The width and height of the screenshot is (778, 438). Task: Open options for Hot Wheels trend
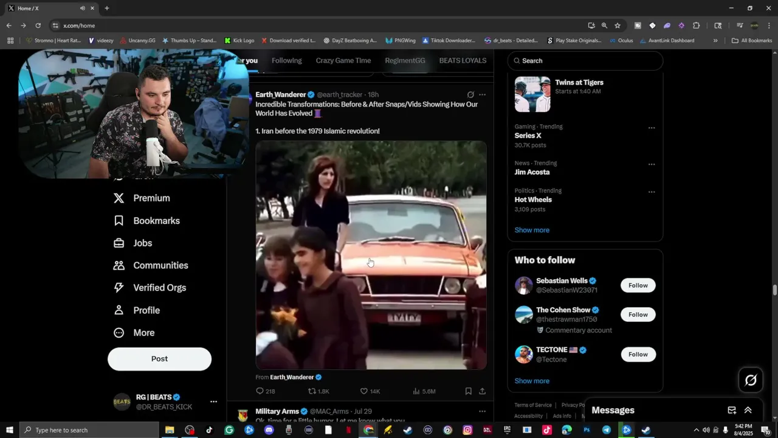652,192
